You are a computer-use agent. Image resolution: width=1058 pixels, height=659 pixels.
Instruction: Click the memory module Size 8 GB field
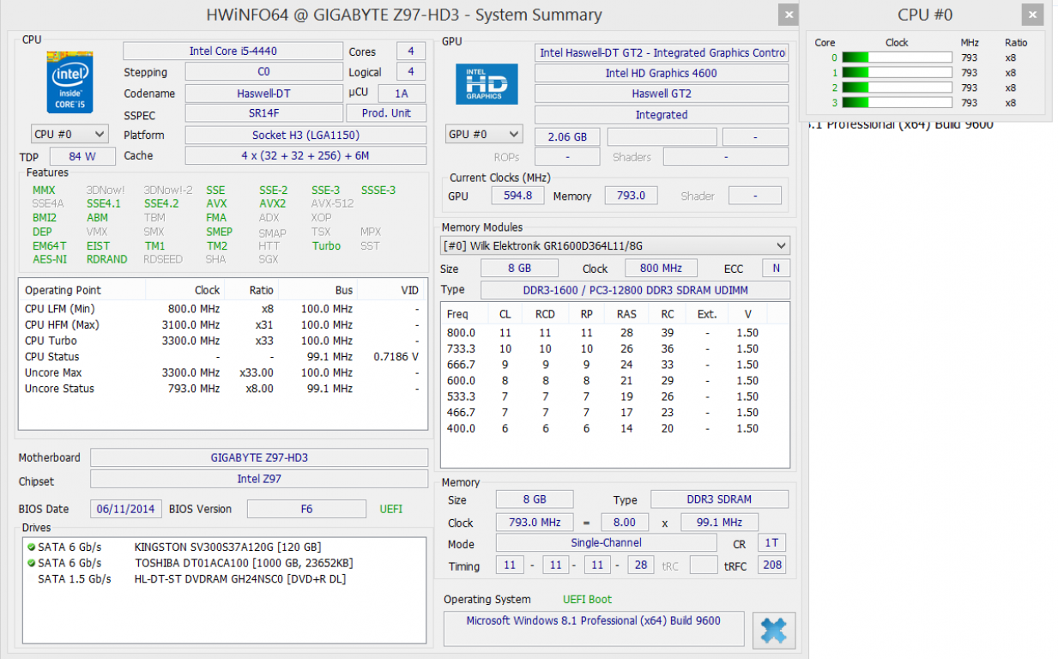click(520, 268)
